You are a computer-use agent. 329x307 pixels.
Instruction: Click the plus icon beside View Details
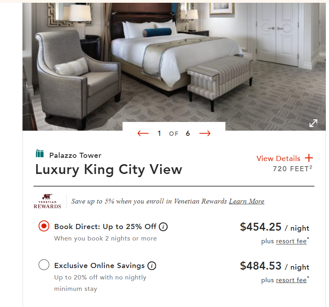(x=309, y=158)
